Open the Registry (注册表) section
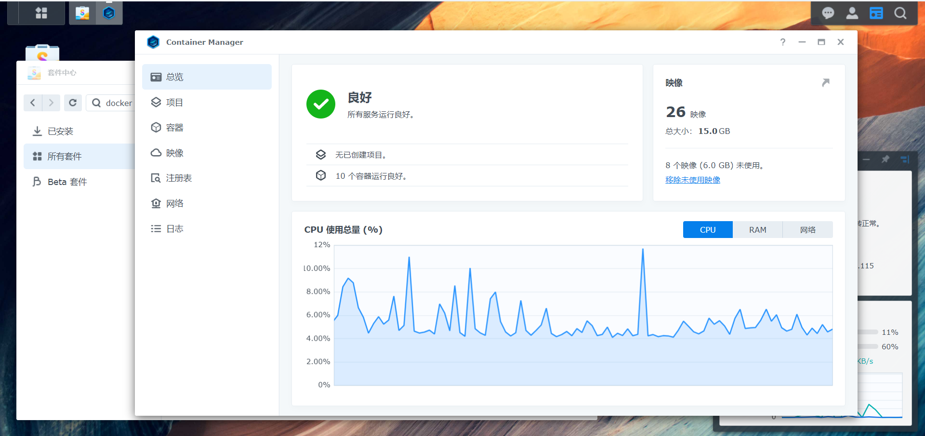This screenshot has height=436, width=925. point(207,178)
